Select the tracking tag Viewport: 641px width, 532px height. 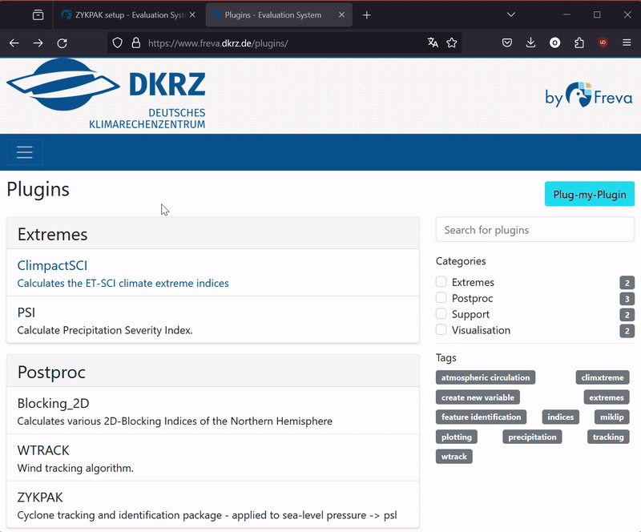(x=608, y=437)
